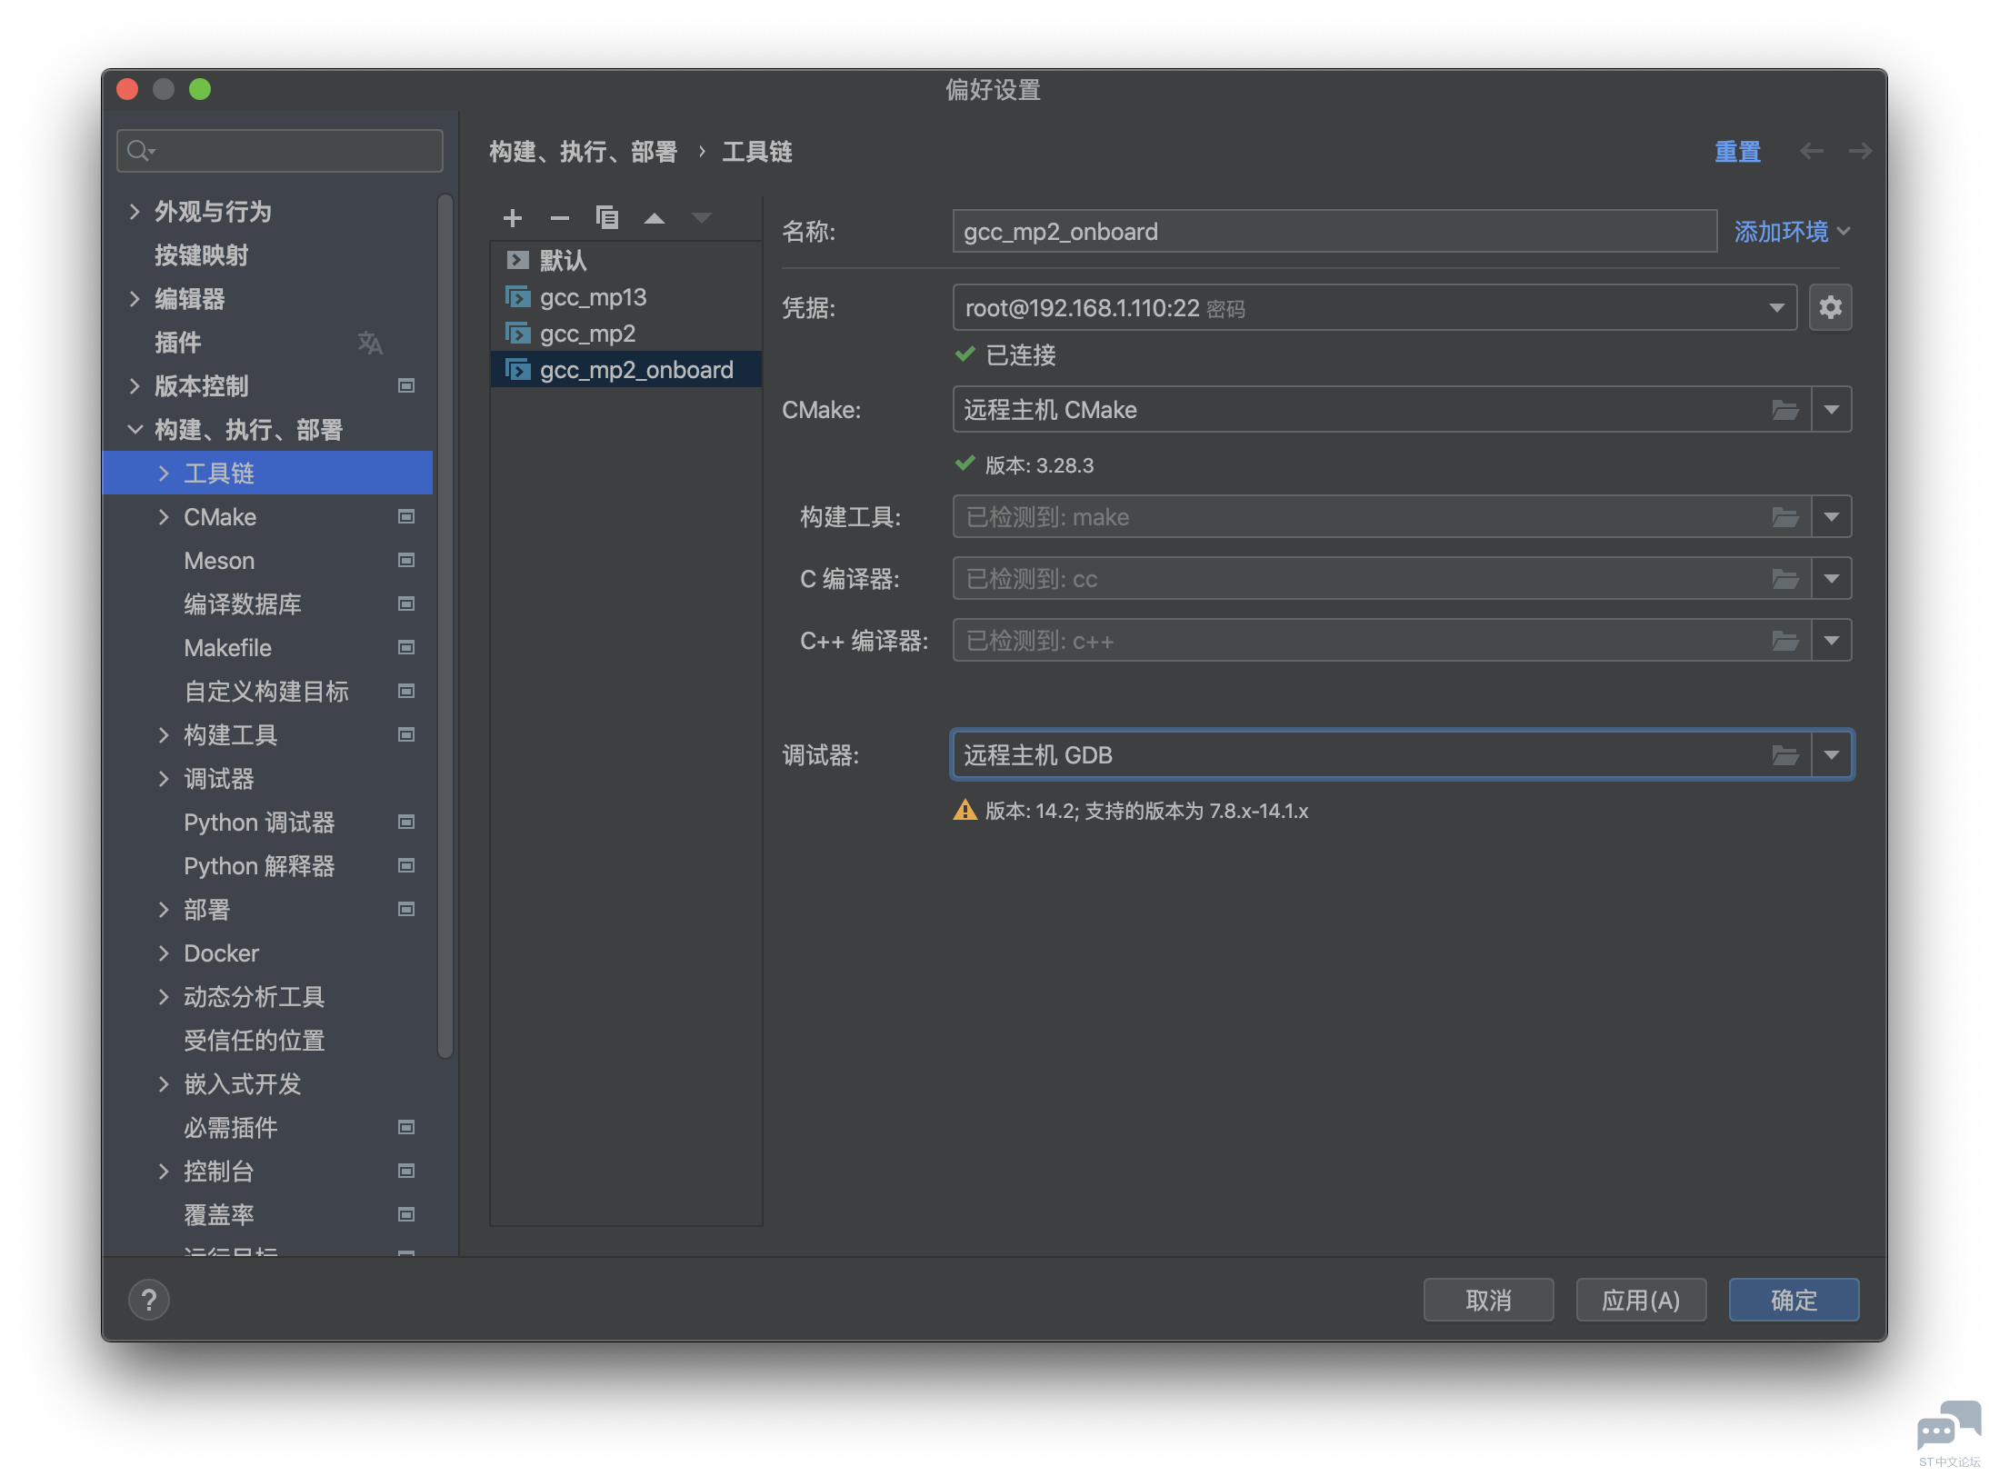Click project-level icon next to 版本控制
The image size is (1989, 1476).
point(406,386)
